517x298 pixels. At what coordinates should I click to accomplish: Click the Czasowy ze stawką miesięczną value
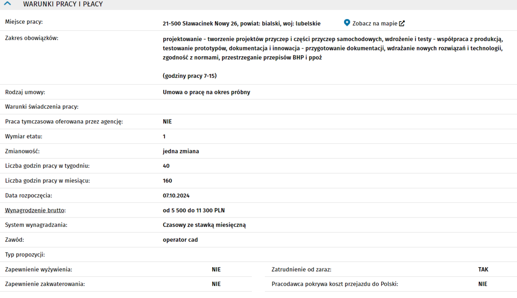pyautogui.click(x=204, y=225)
